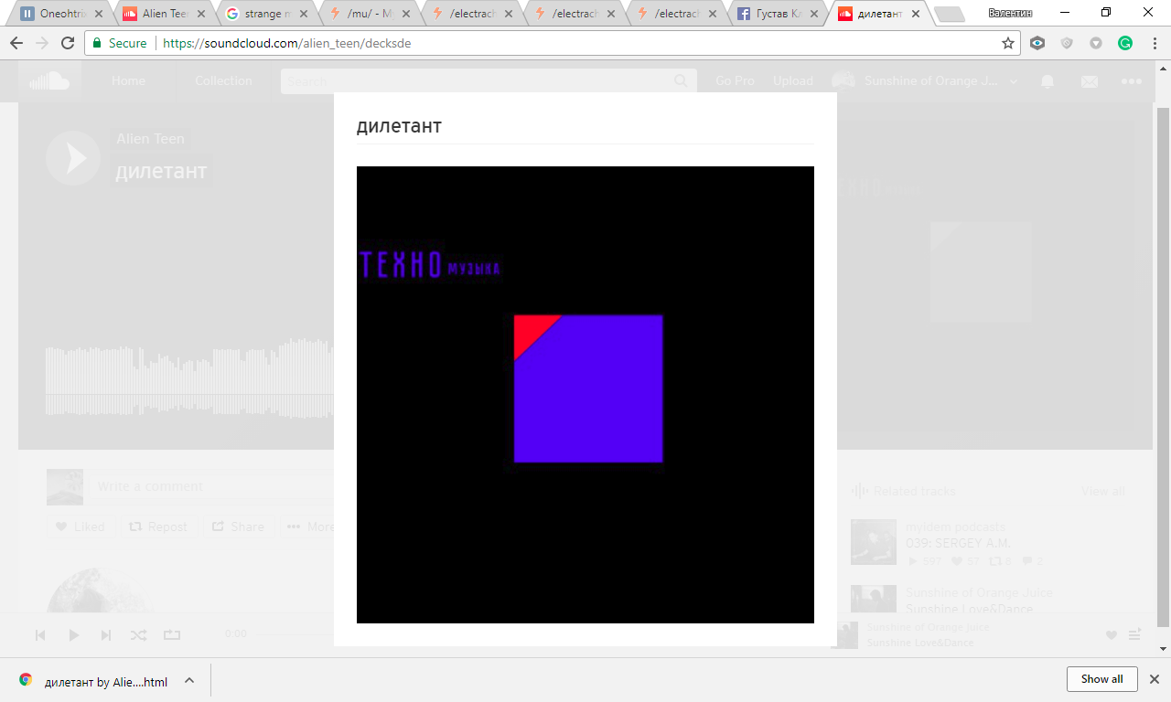Close the downloads bar
This screenshot has width=1171, height=702.
pyautogui.click(x=1155, y=679)
